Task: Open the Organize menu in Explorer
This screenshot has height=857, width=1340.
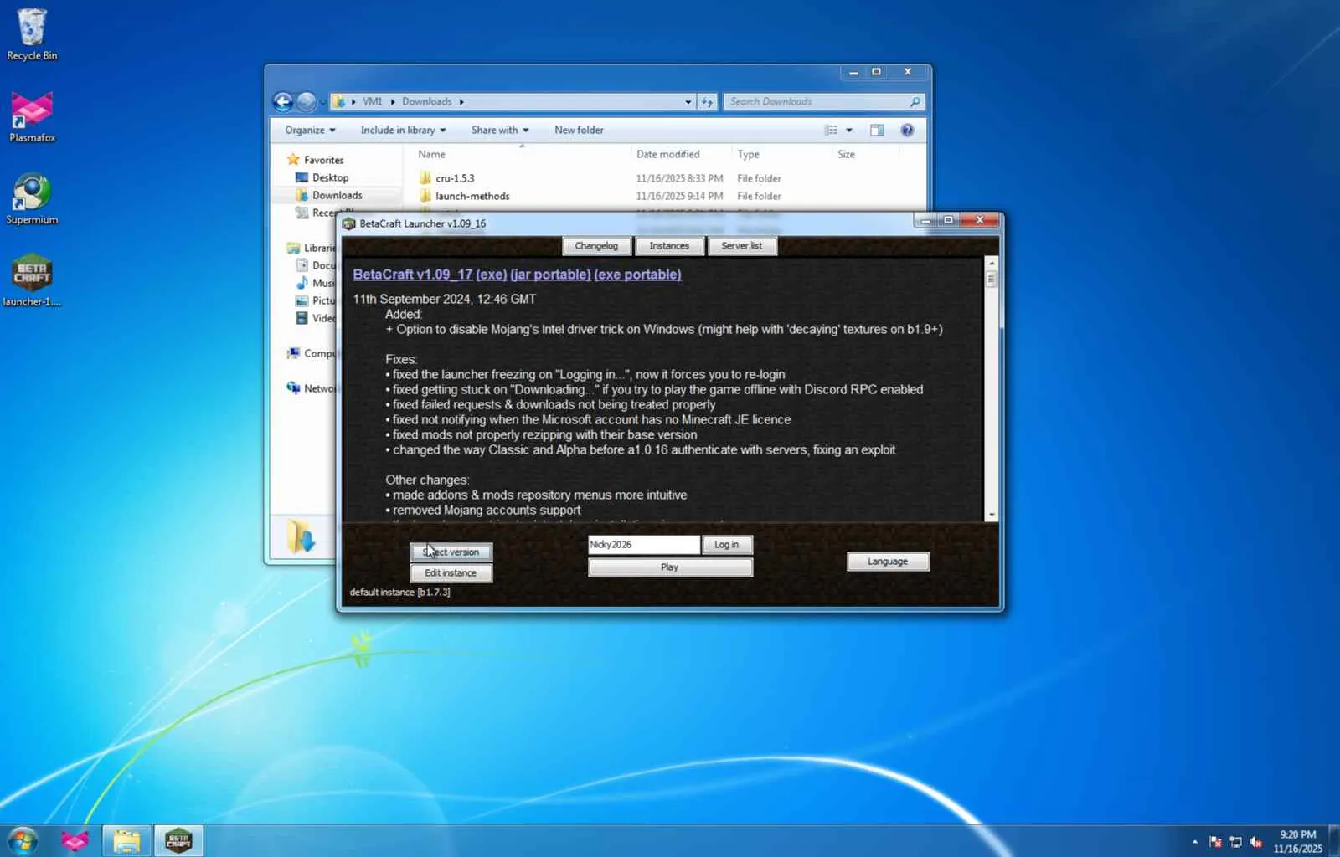Action: point(310,130)
